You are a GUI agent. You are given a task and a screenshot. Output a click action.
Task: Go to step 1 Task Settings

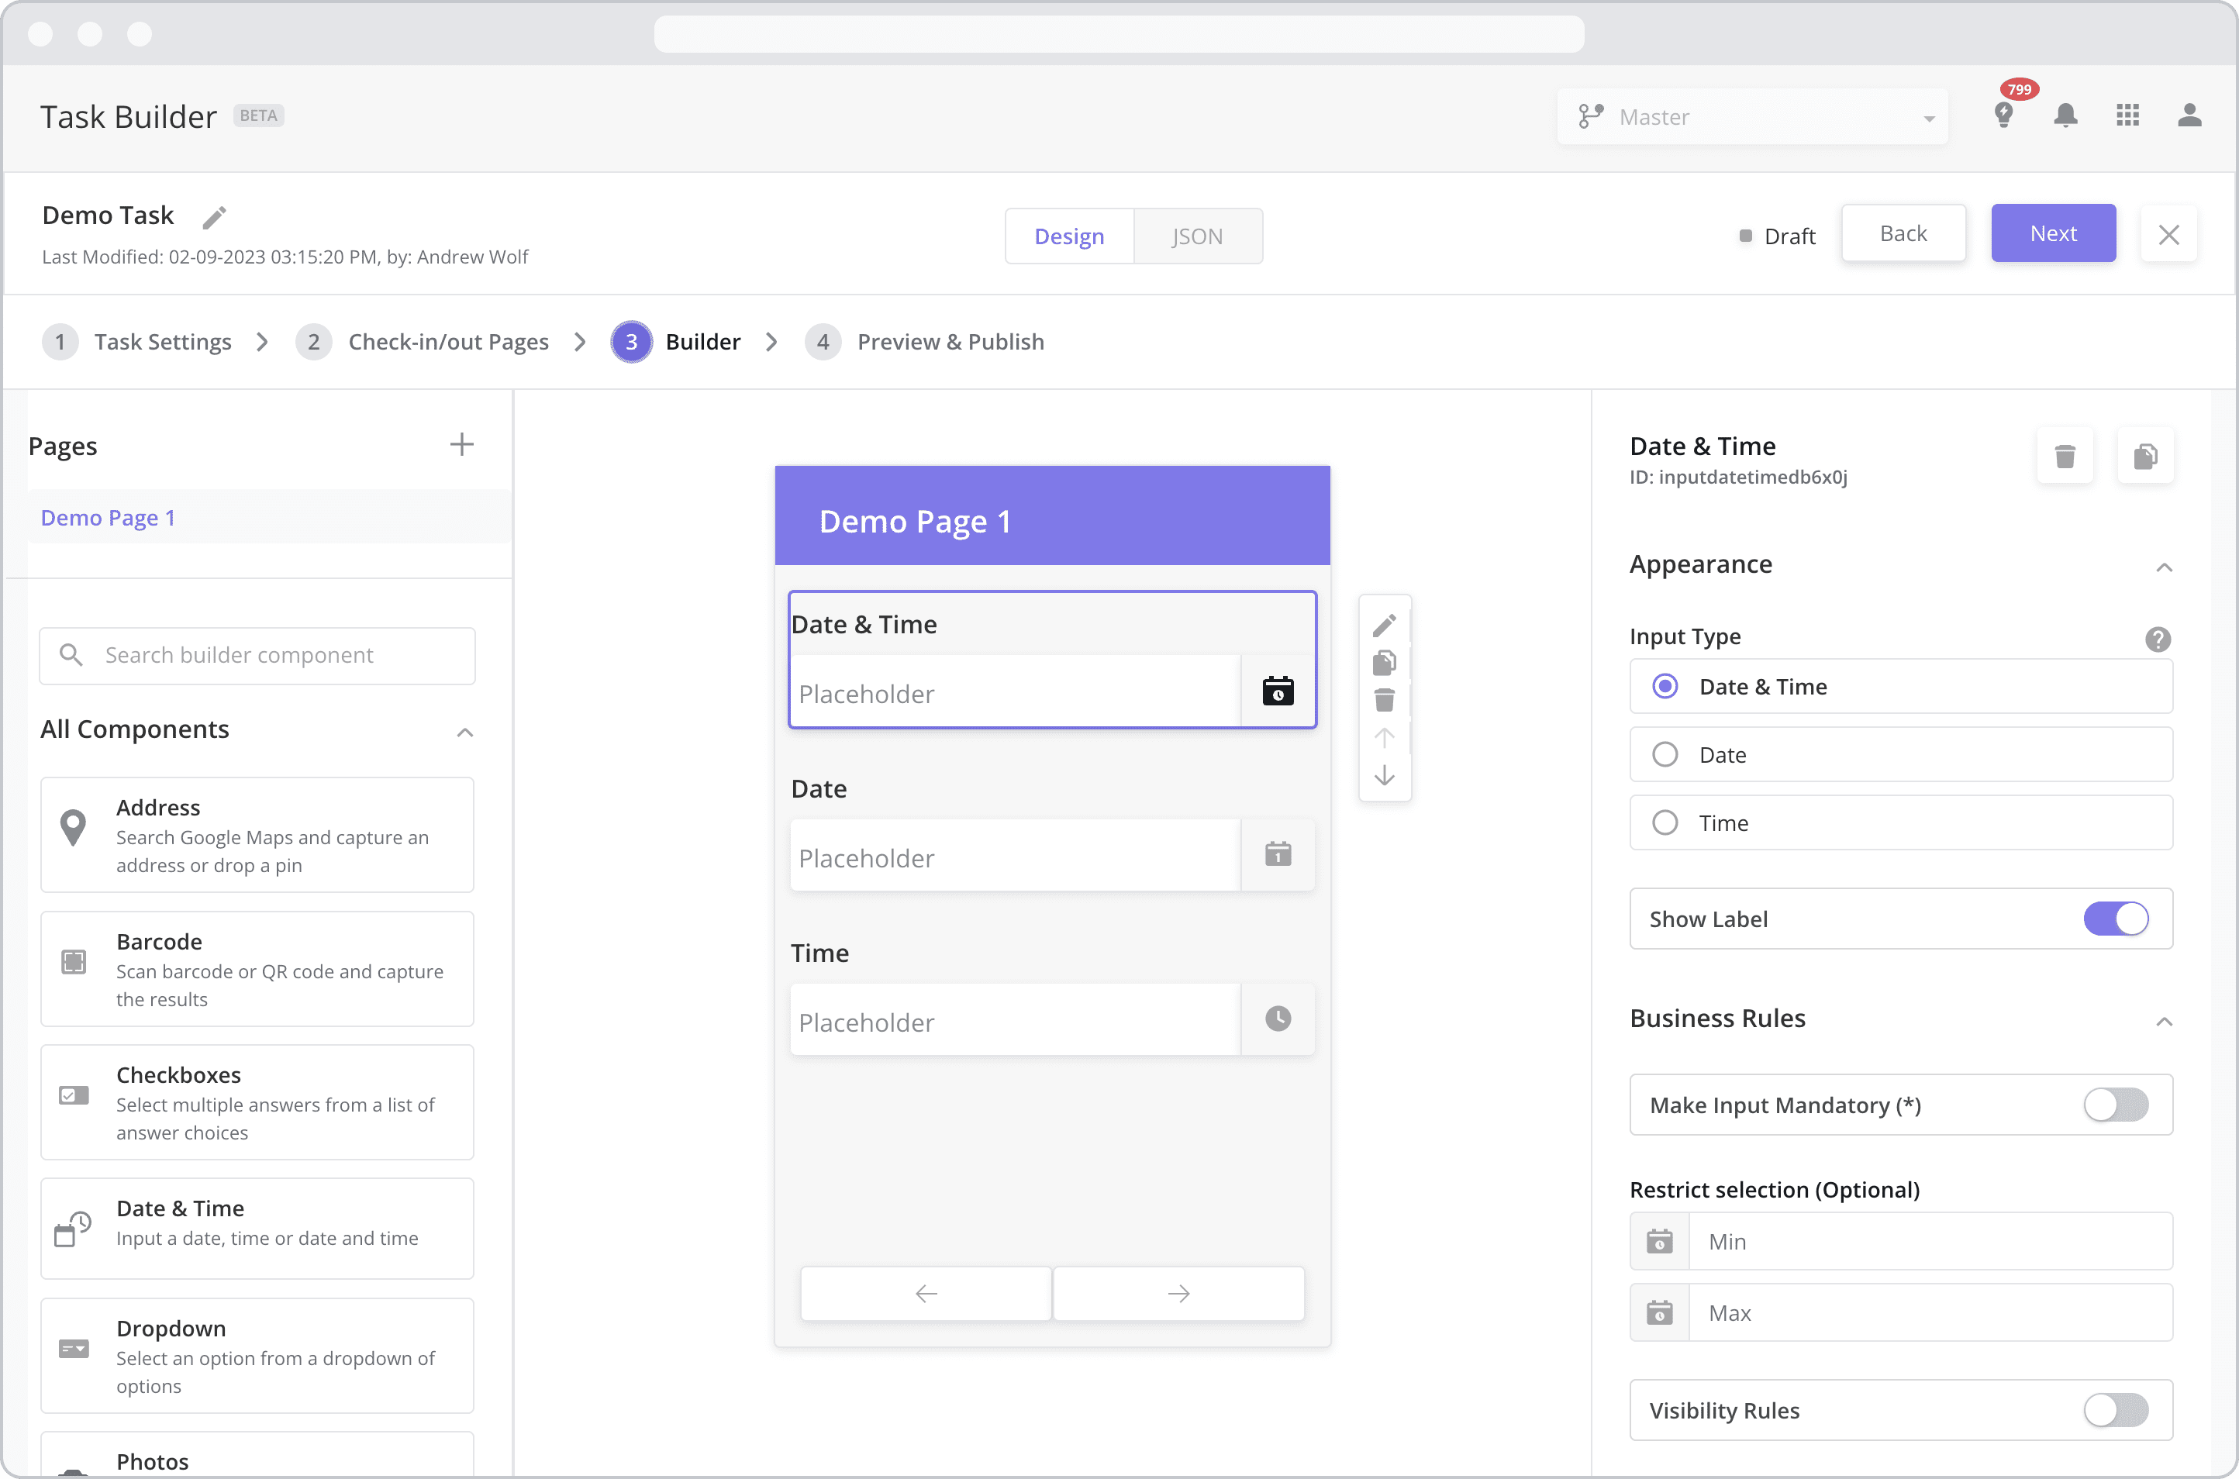pyautogui.click(x=138, y=341)
